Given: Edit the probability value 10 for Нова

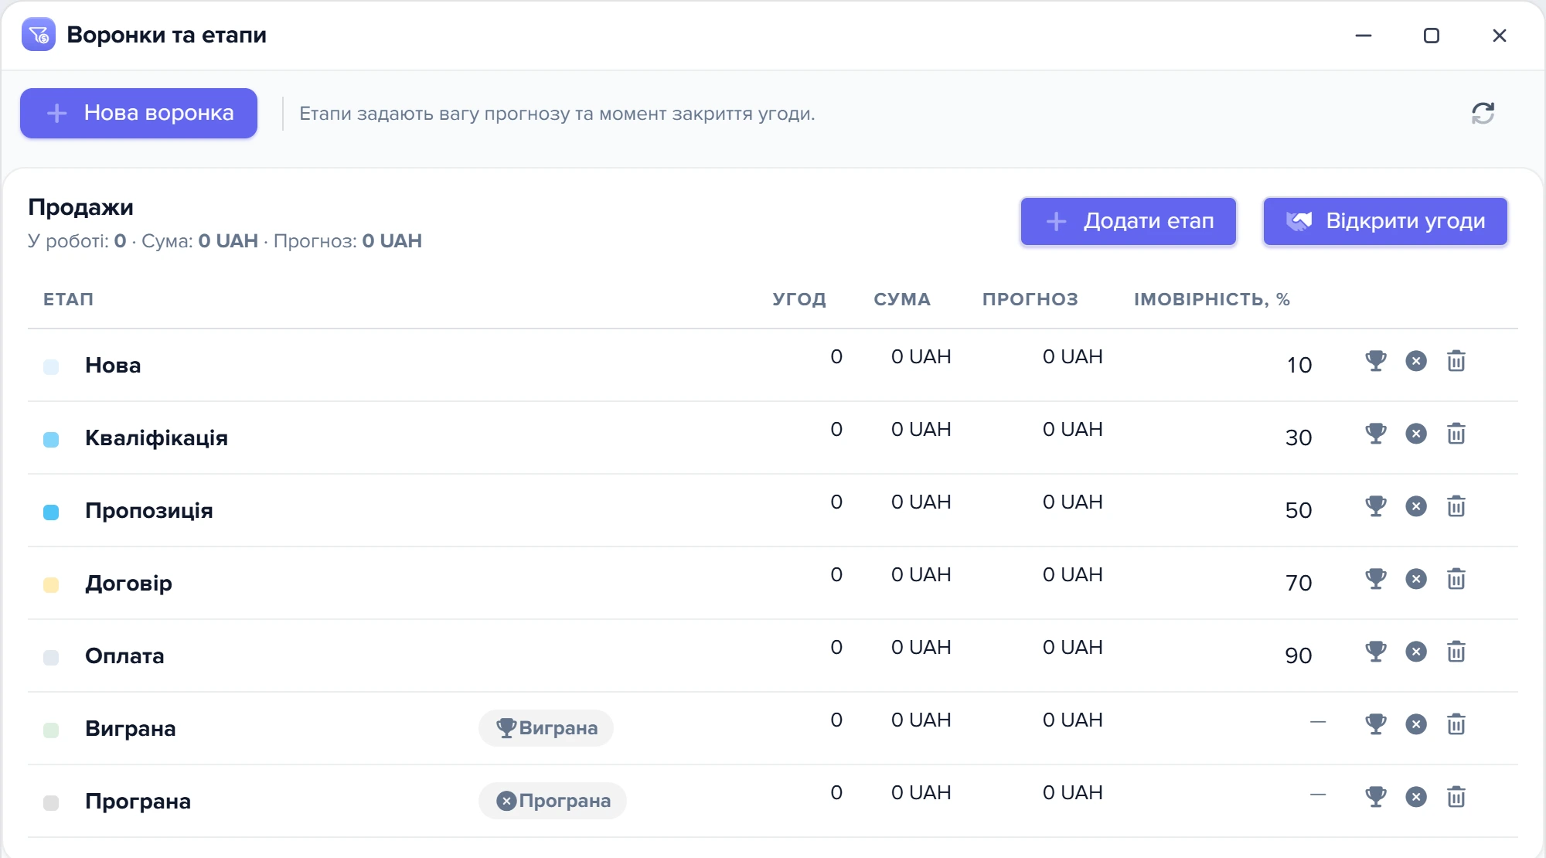Looking at the screenshot, I should (1299, 365).
